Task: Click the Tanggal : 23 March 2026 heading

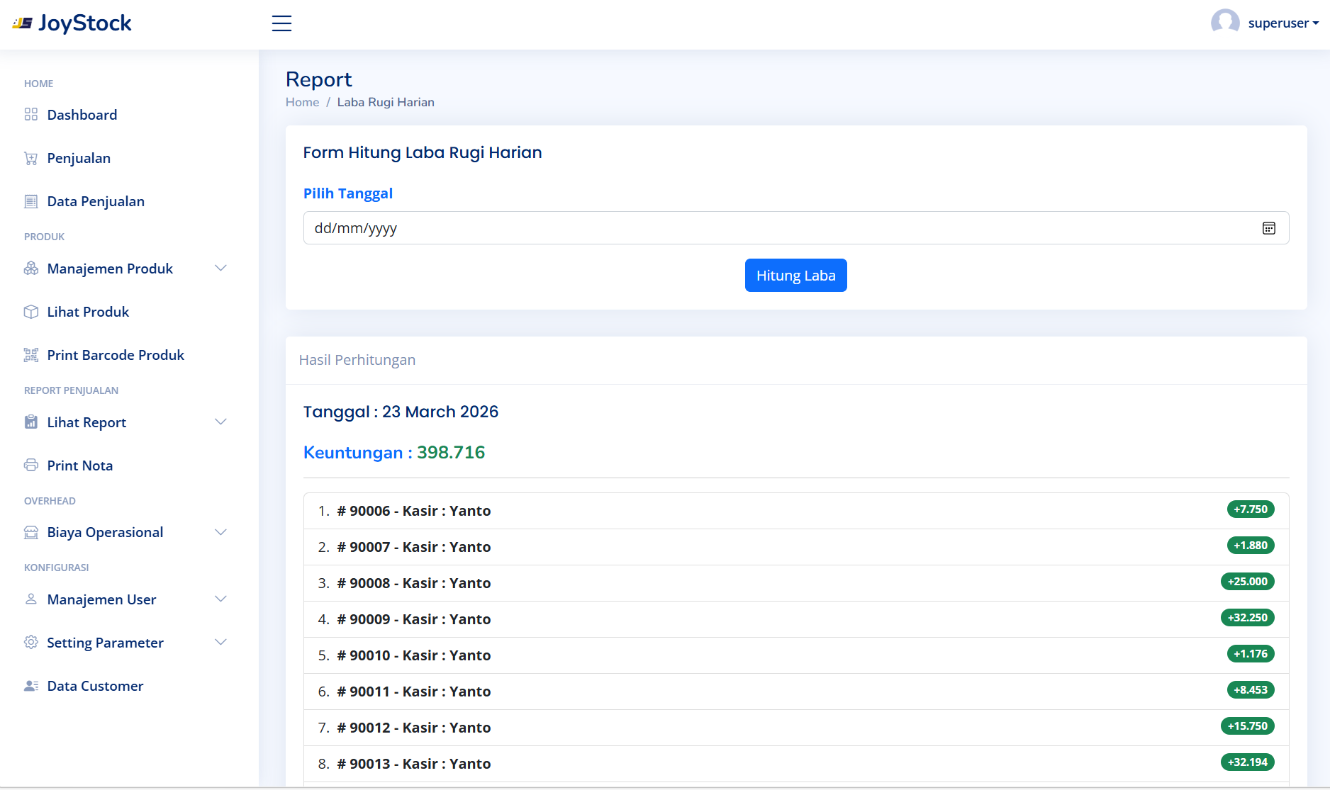Action: click(401, 412)
